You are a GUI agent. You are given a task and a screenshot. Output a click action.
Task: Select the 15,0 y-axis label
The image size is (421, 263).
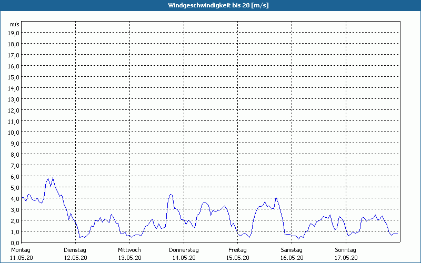click(14, 77)
